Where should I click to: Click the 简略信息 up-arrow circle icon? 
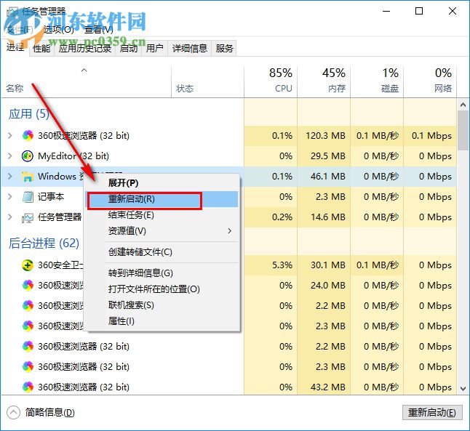(x=13, y=412)
